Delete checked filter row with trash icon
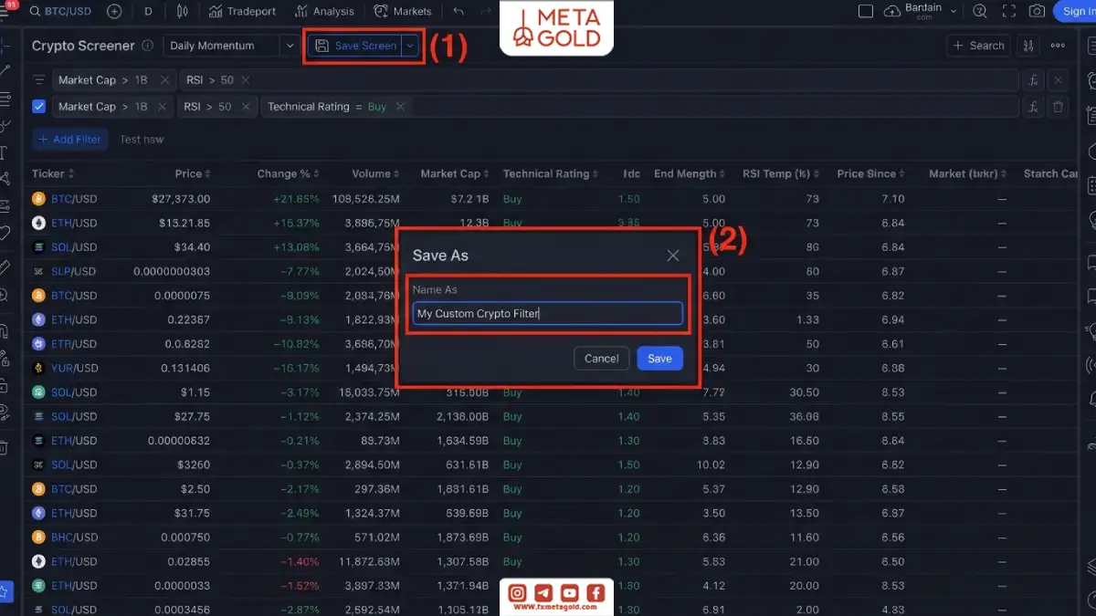1096x616 pixels. coord(1058,107)
